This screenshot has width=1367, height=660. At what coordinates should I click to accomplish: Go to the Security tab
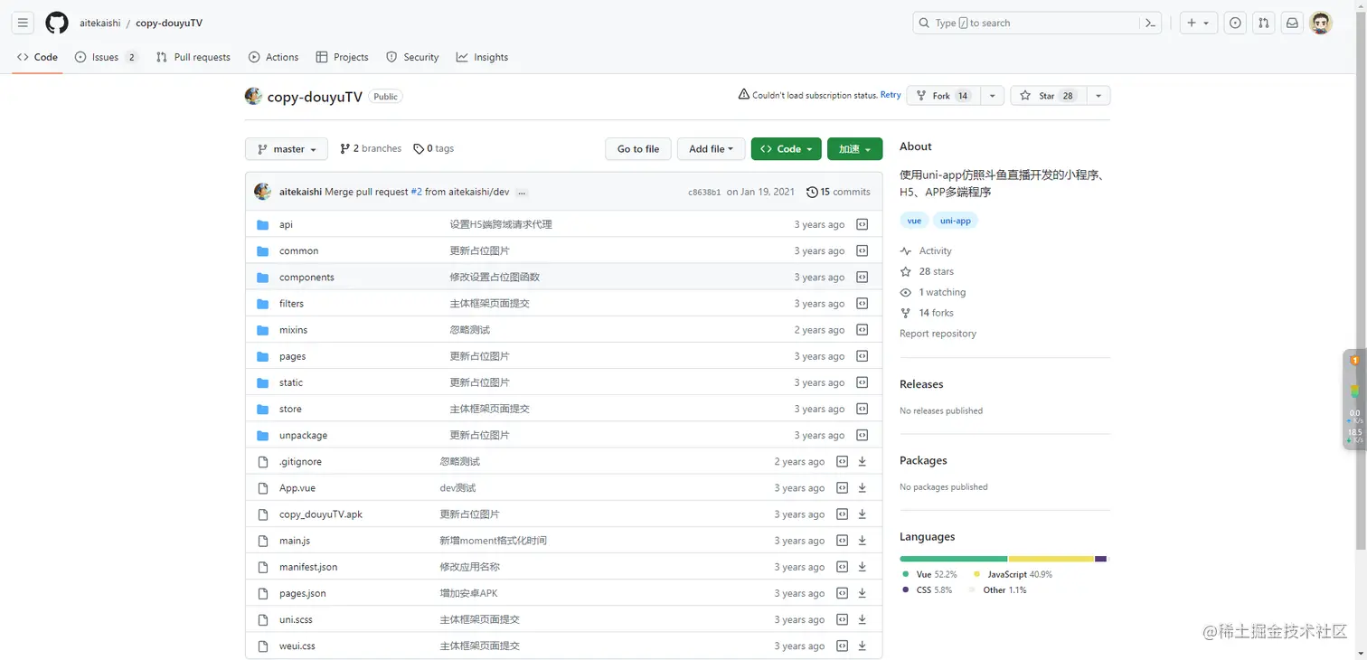click(412, 57)
